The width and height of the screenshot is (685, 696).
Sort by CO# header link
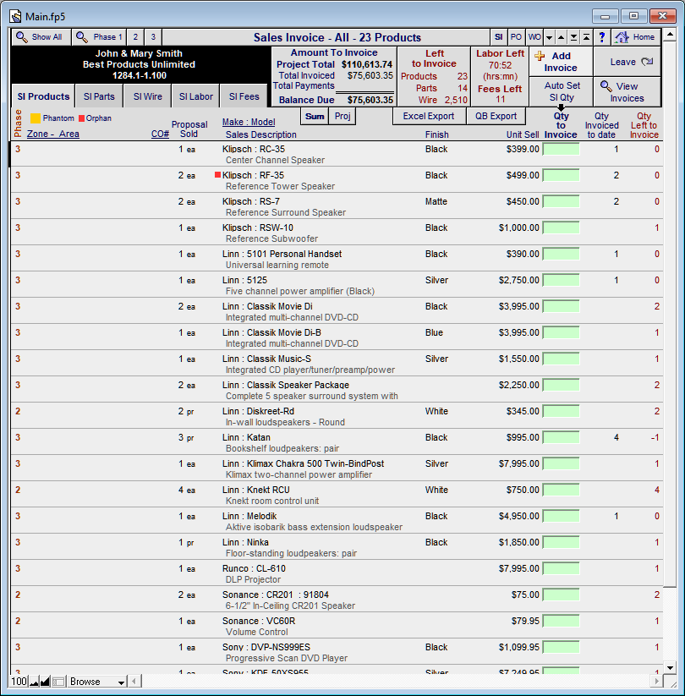coord(160,134)
